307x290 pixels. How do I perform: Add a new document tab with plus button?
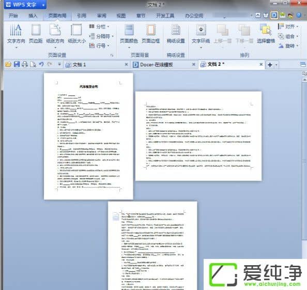pos(270,65)
